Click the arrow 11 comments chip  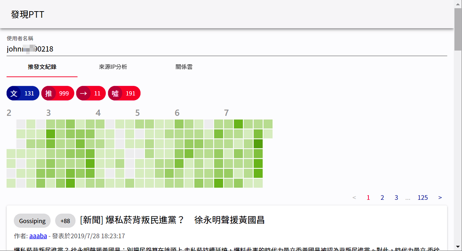[x=91, y=93]
